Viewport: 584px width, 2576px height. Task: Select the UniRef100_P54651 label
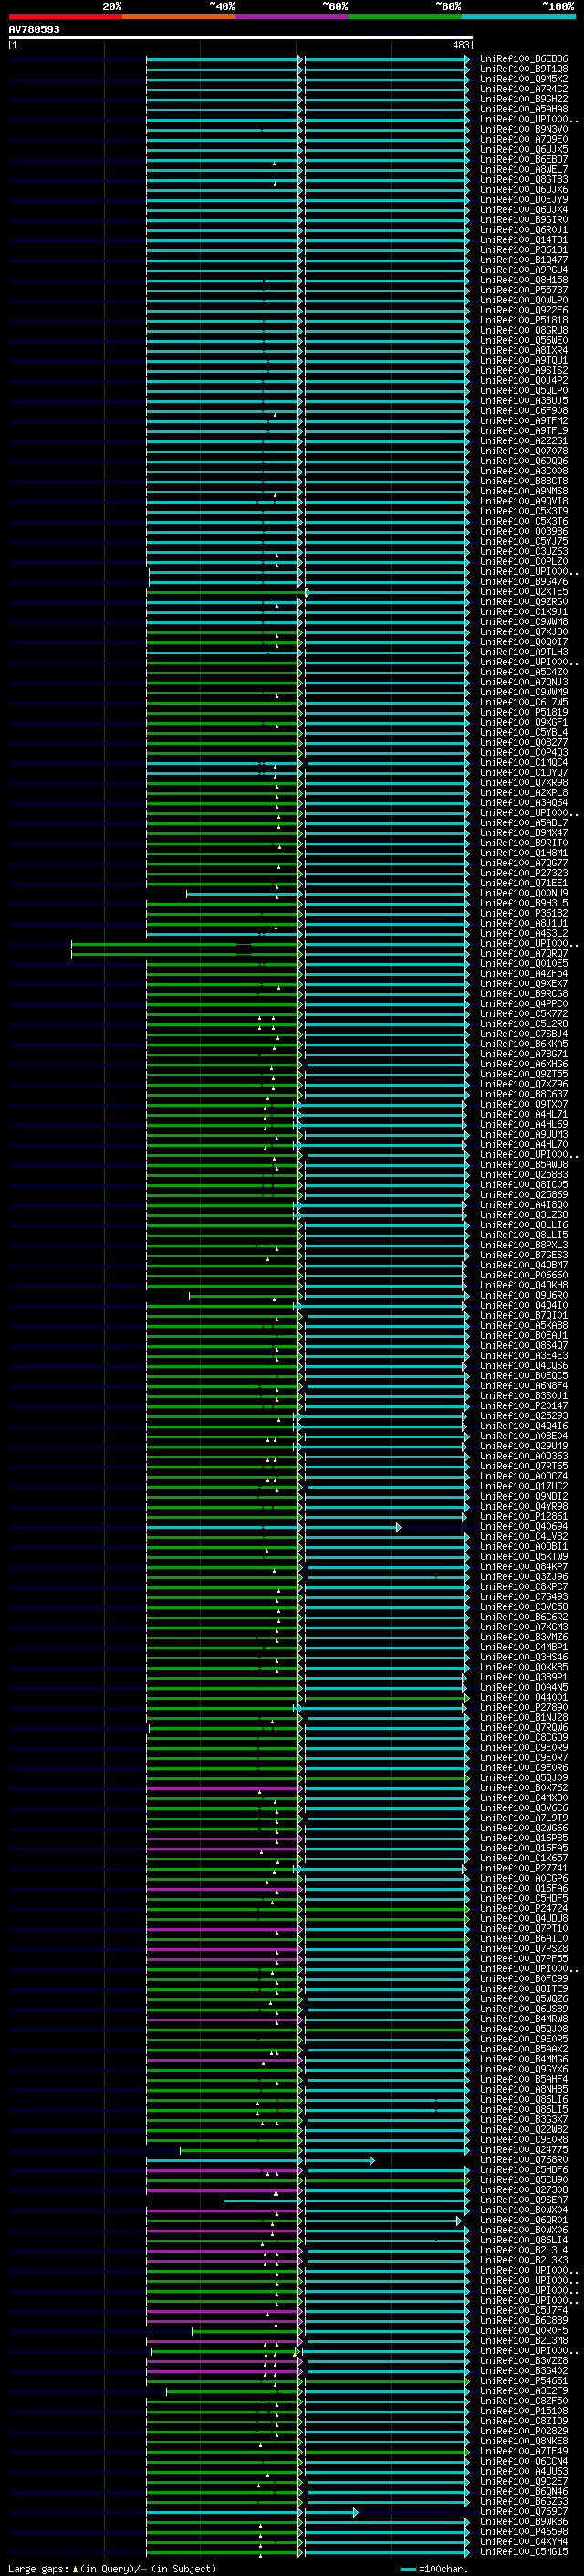(523, 2380)
